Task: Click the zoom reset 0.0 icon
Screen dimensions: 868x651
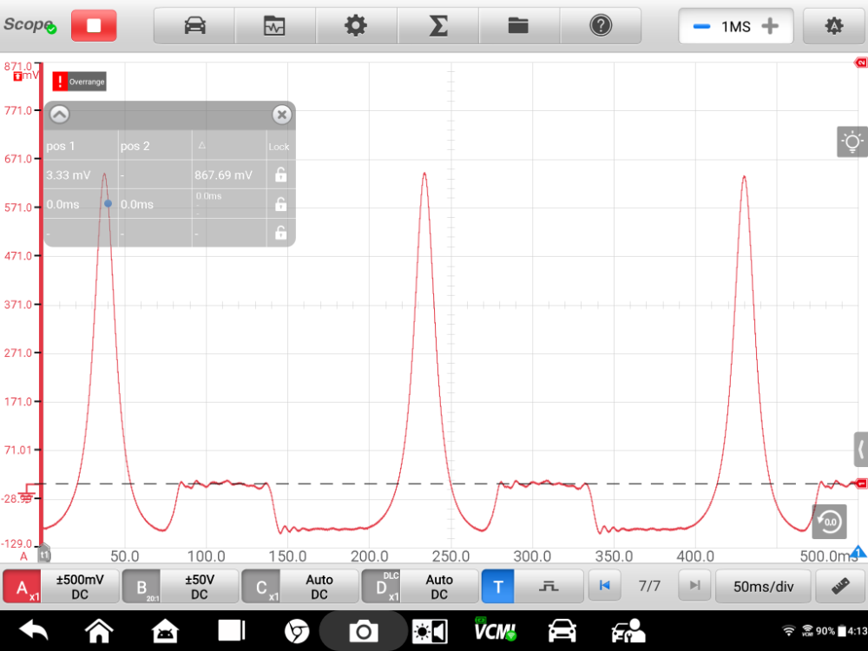Action: coord(829,521)
